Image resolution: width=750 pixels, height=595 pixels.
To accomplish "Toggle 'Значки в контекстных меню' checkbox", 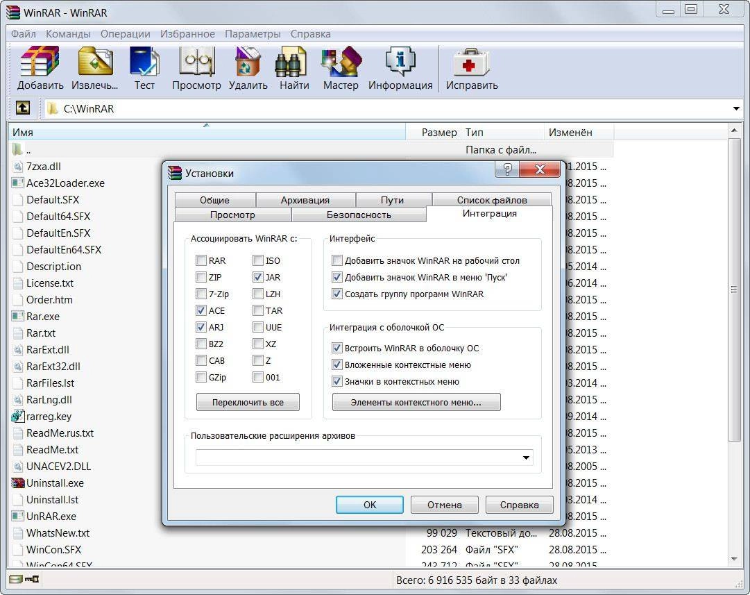I will pyautogui.click(x=336, y=382).
